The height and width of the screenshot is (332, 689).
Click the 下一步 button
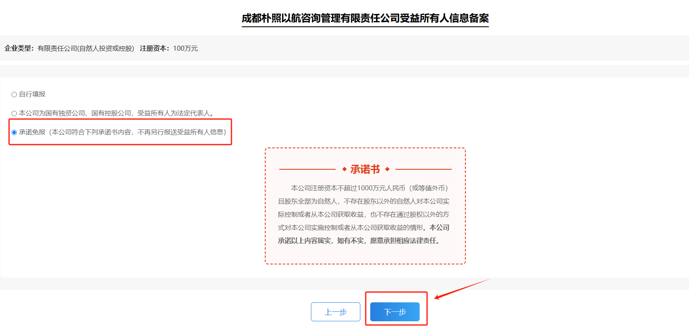tap(395, 312)
